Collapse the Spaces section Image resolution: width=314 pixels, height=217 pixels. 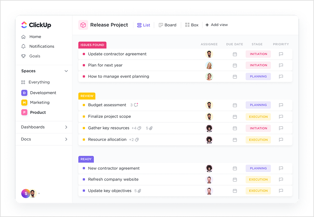(x=66, y=71)
